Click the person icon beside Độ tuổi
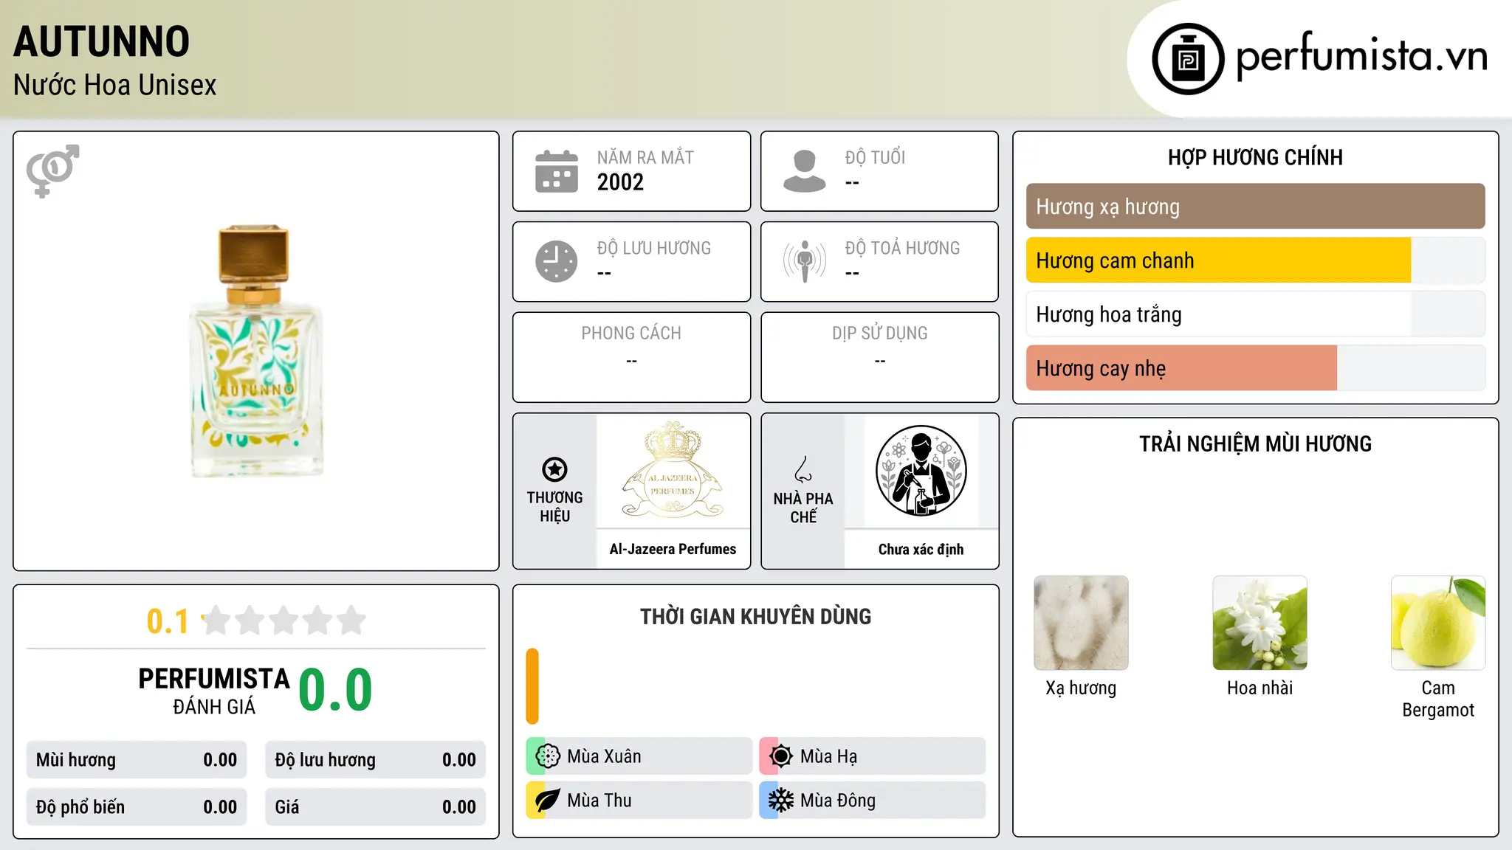 tap(805, 171)
